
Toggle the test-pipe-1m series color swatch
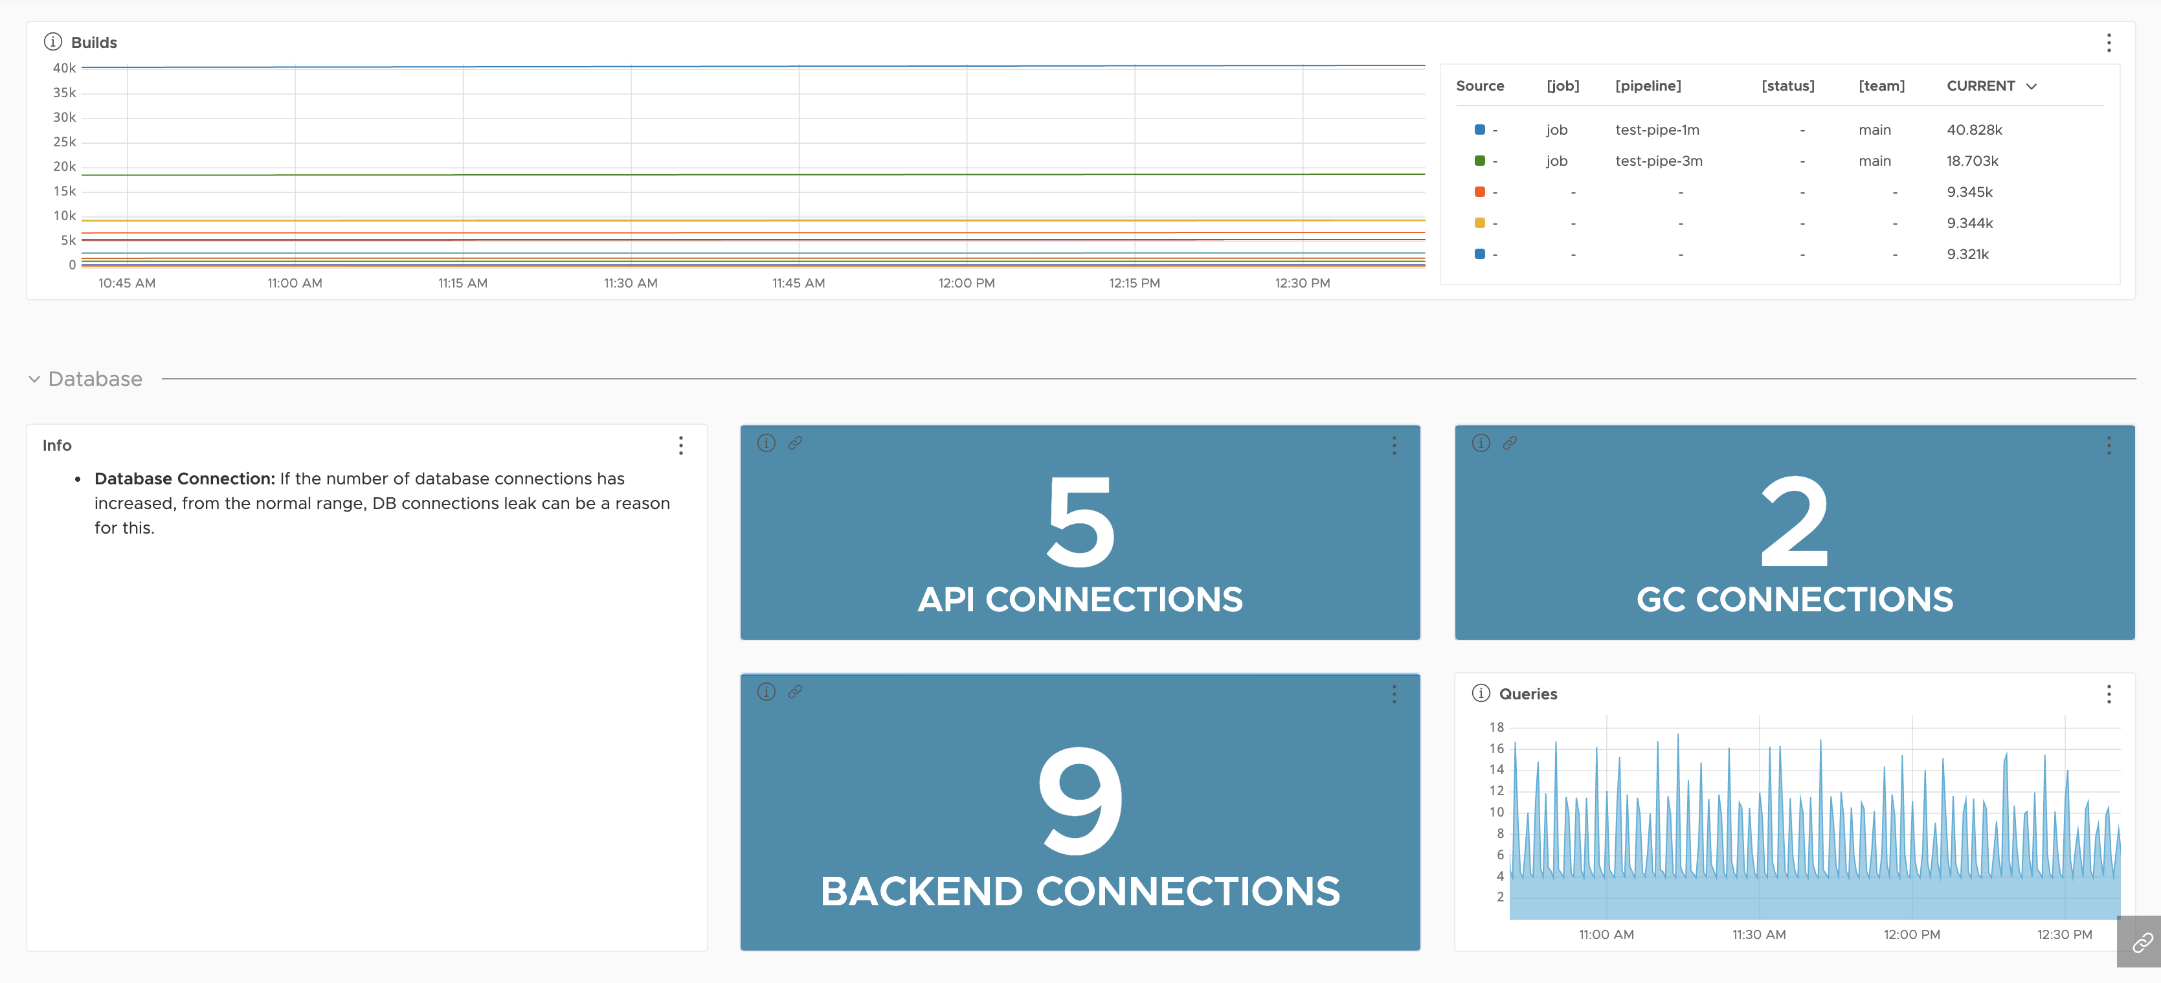1480,130
